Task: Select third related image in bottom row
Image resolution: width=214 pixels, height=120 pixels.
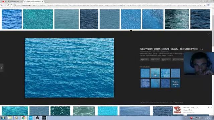Action: click(x=165, y=83)
